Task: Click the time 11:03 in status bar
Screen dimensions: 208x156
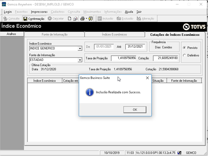Action: click(x=130, y=153)
